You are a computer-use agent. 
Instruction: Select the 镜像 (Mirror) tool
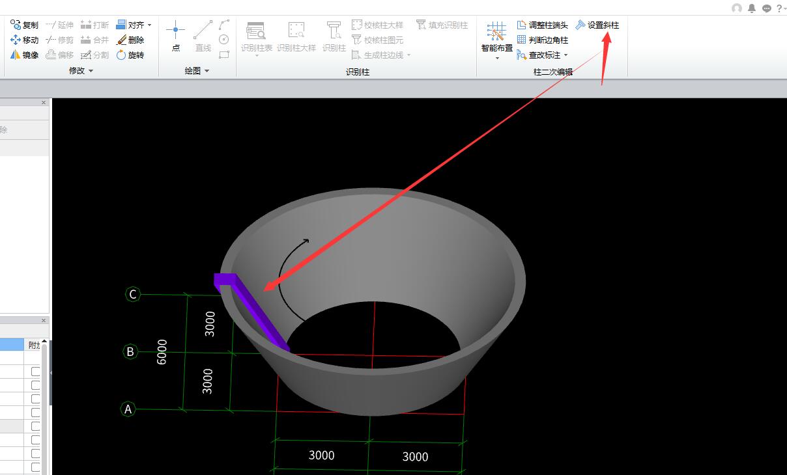[25, 55]
